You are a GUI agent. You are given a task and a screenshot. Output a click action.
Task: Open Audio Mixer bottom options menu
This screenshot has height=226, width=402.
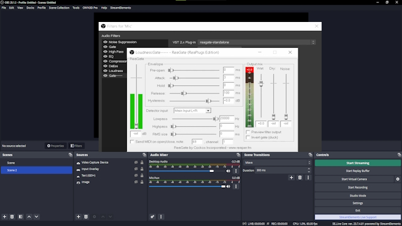pos(161,217)
